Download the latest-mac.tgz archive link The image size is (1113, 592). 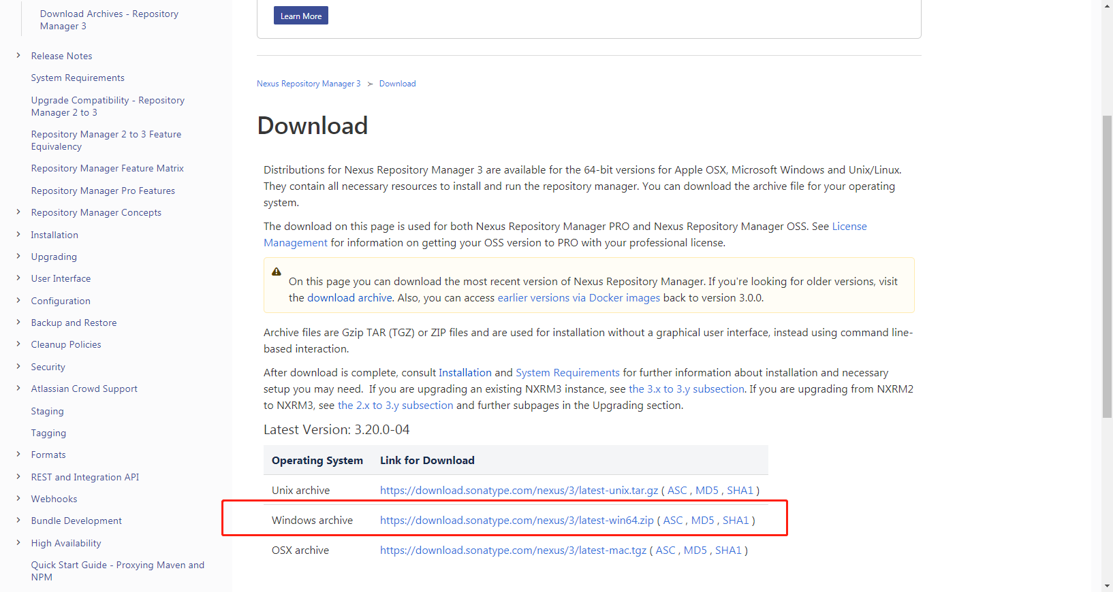coord(513,550)
